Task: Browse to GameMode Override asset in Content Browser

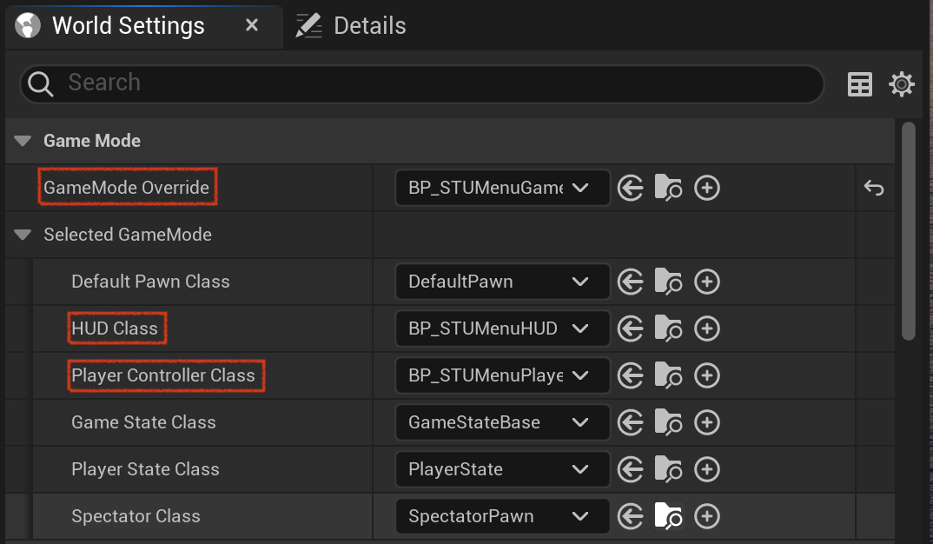Action: (x=668, y=188)
